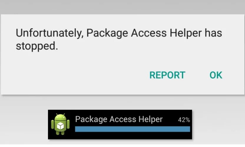Click "Package Access Helper" text in the dialog message
The height and width of the screenshot is (147, 245).
click(x=144, y=33)
